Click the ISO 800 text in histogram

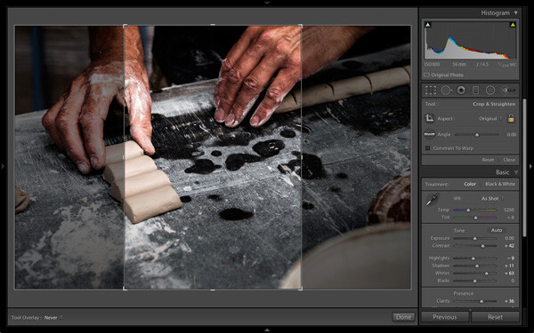[433, 64]
